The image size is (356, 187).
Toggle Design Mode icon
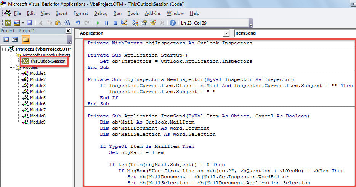point(124,23)
